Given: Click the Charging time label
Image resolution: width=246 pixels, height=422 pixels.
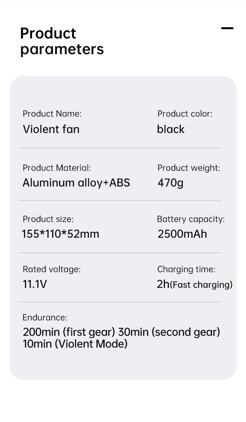Looking at the screenshot, I should point(186,269).
